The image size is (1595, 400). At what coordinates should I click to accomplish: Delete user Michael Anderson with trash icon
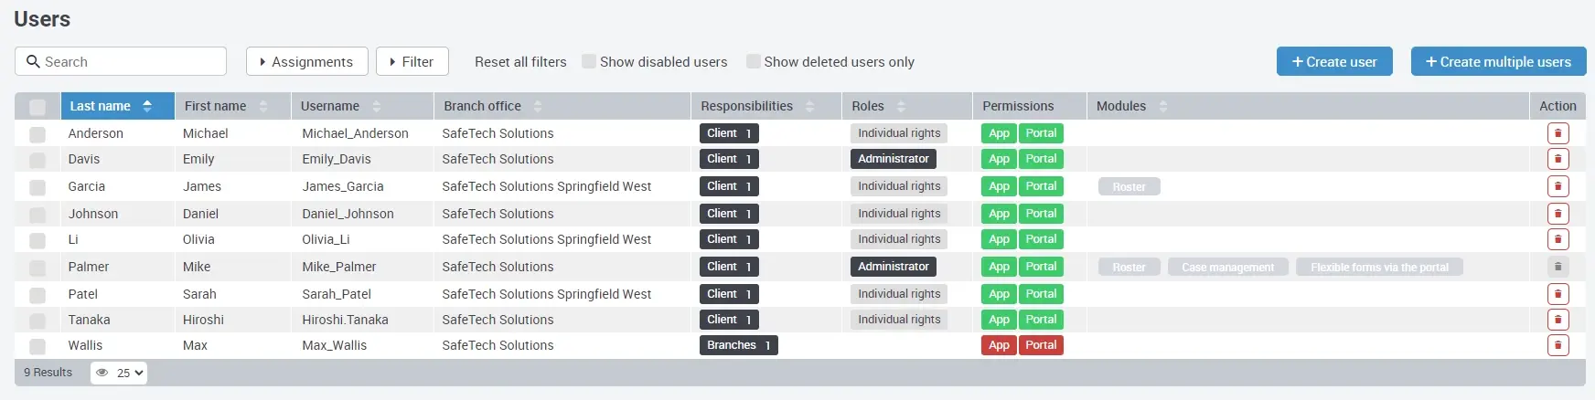[1558, 133]
